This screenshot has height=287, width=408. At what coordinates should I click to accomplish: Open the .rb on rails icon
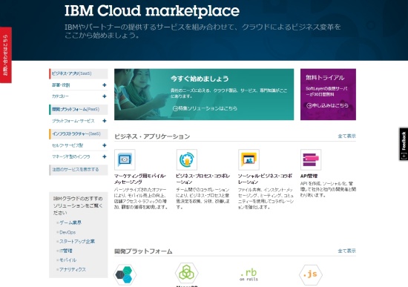pos(249,274)
